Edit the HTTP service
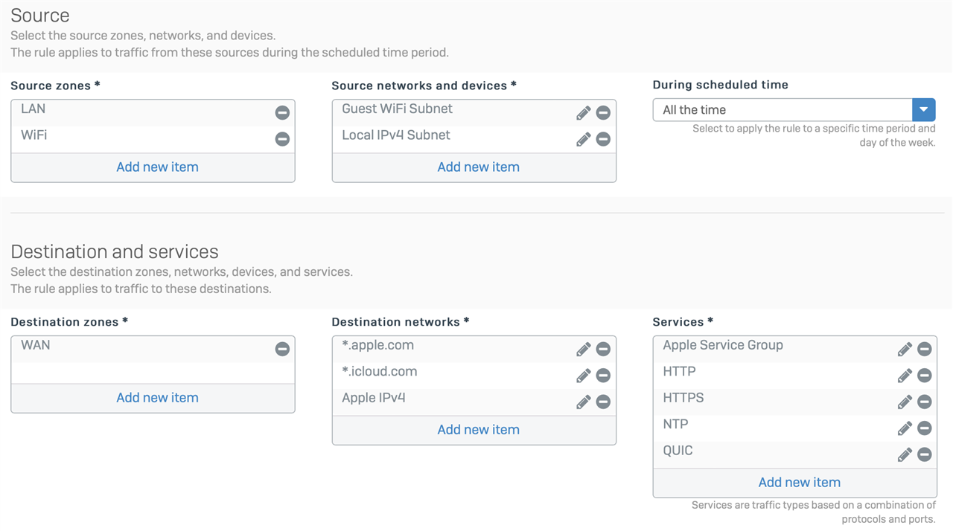This screenshot has width=953, height=531. [905, 376]
